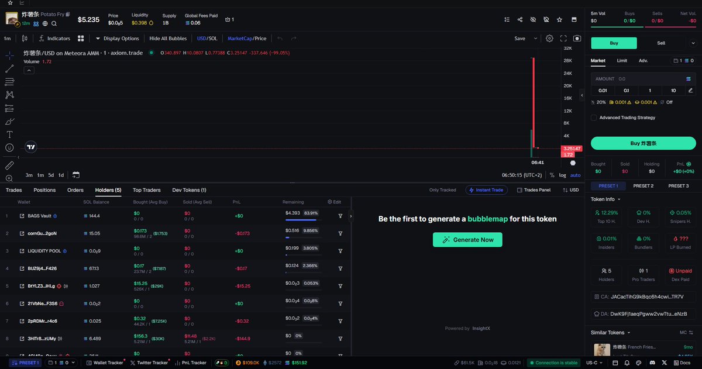702x369 pixels.
Task: Click the TradingView logo on chart
Action: point(31,147)
